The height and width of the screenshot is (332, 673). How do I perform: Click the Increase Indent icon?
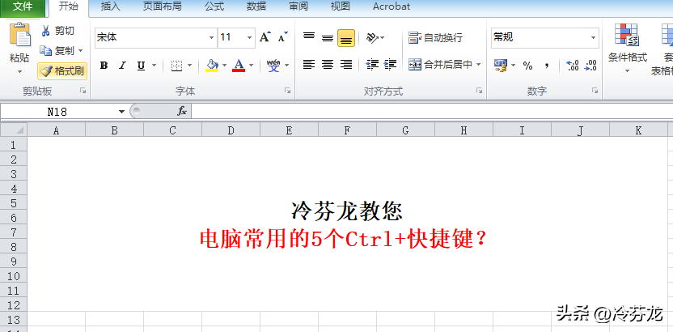390,65
